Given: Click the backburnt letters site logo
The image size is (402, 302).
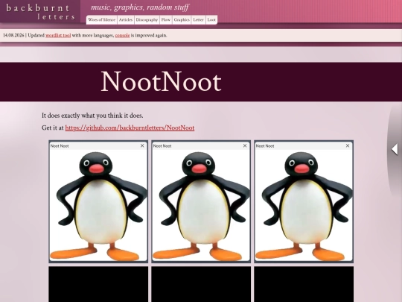Looking at the screenshot, I should (40, 12).
